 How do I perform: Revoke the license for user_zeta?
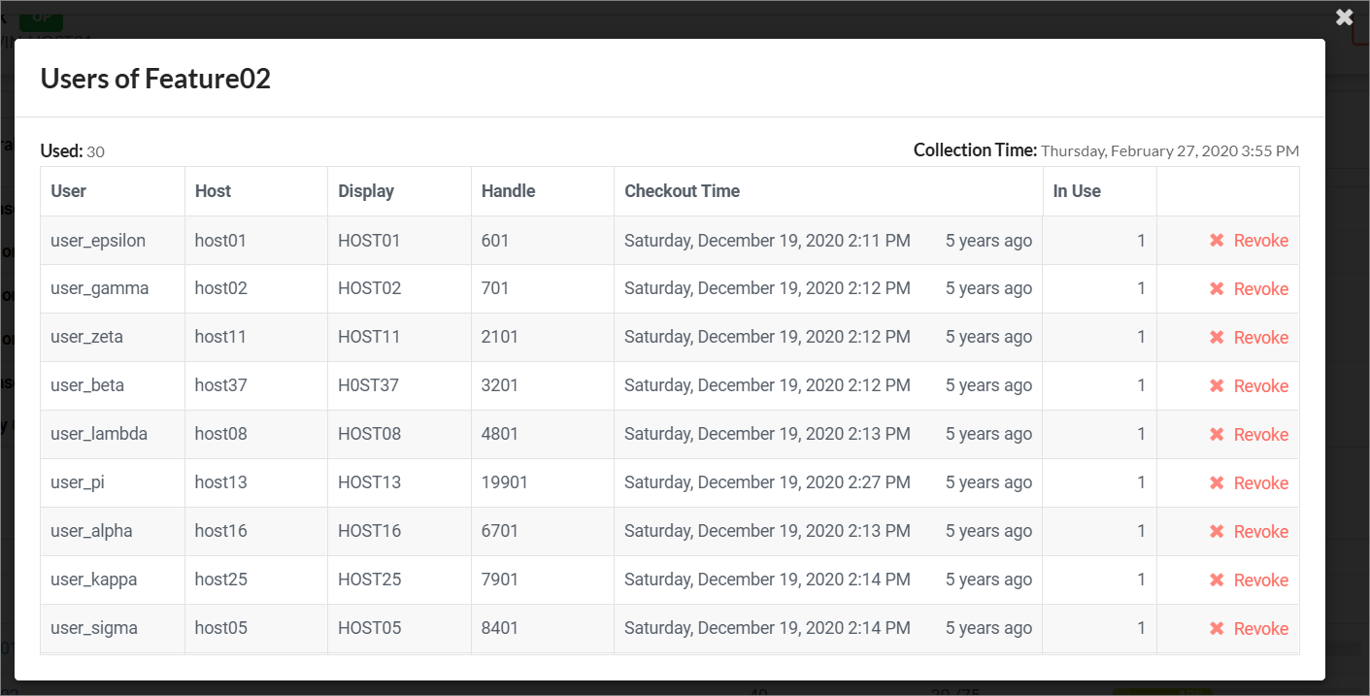coord(1249,338)
